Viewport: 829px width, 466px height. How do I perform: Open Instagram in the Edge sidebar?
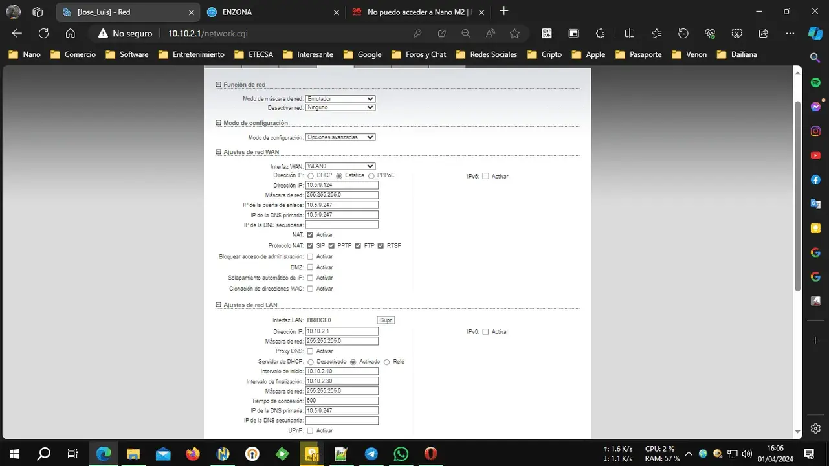click(x=815, y=131)
